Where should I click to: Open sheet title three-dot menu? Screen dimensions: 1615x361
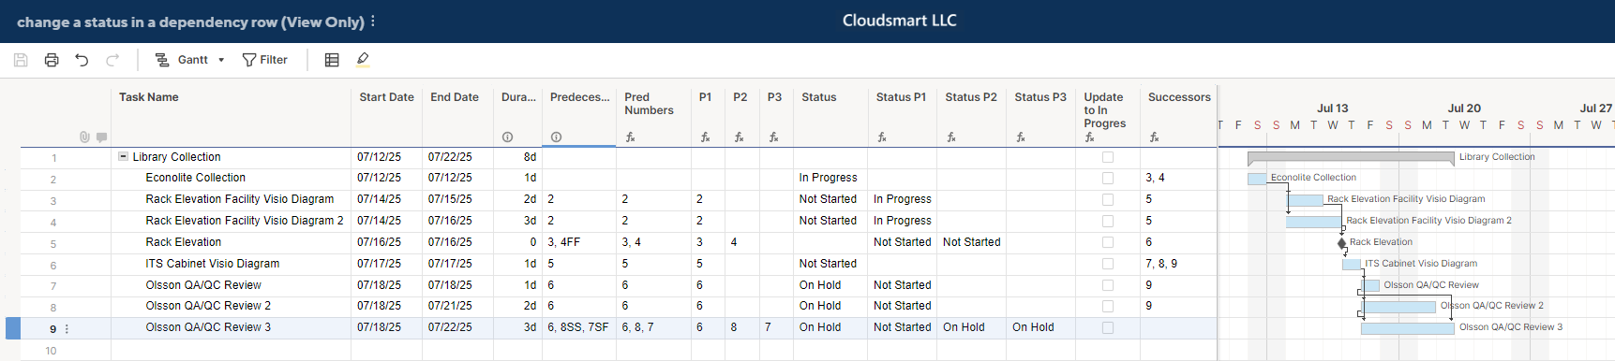373,21
